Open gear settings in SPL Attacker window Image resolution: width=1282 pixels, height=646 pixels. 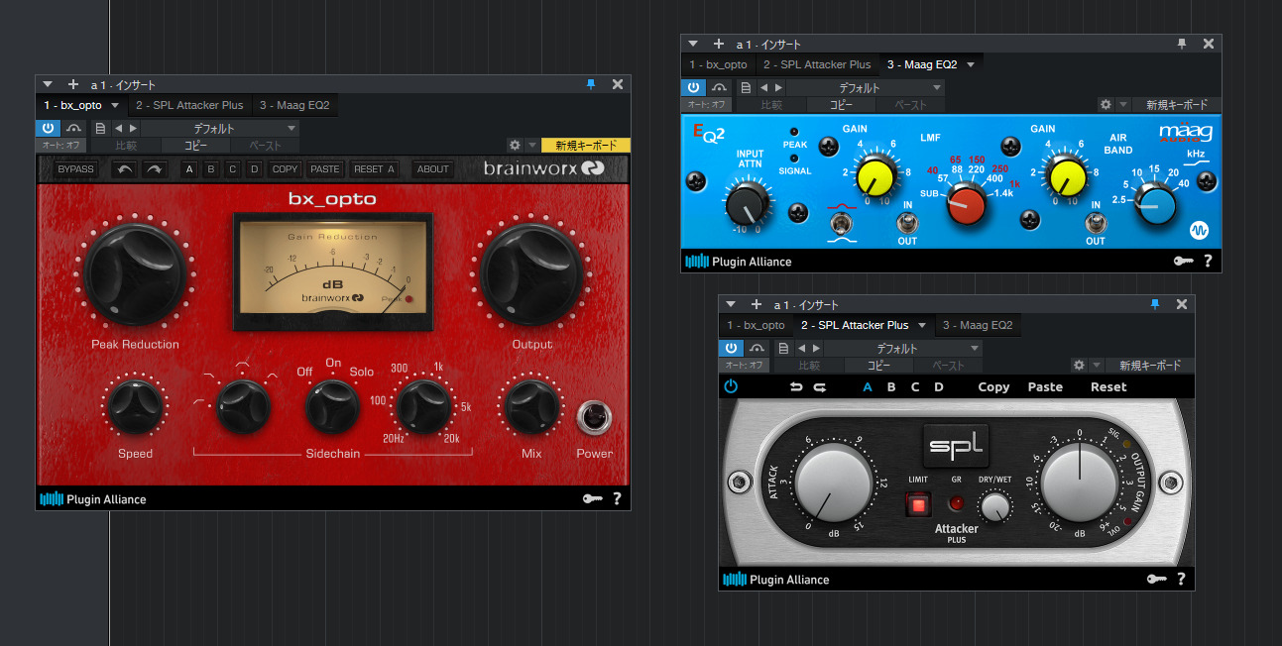(1079, 365)
